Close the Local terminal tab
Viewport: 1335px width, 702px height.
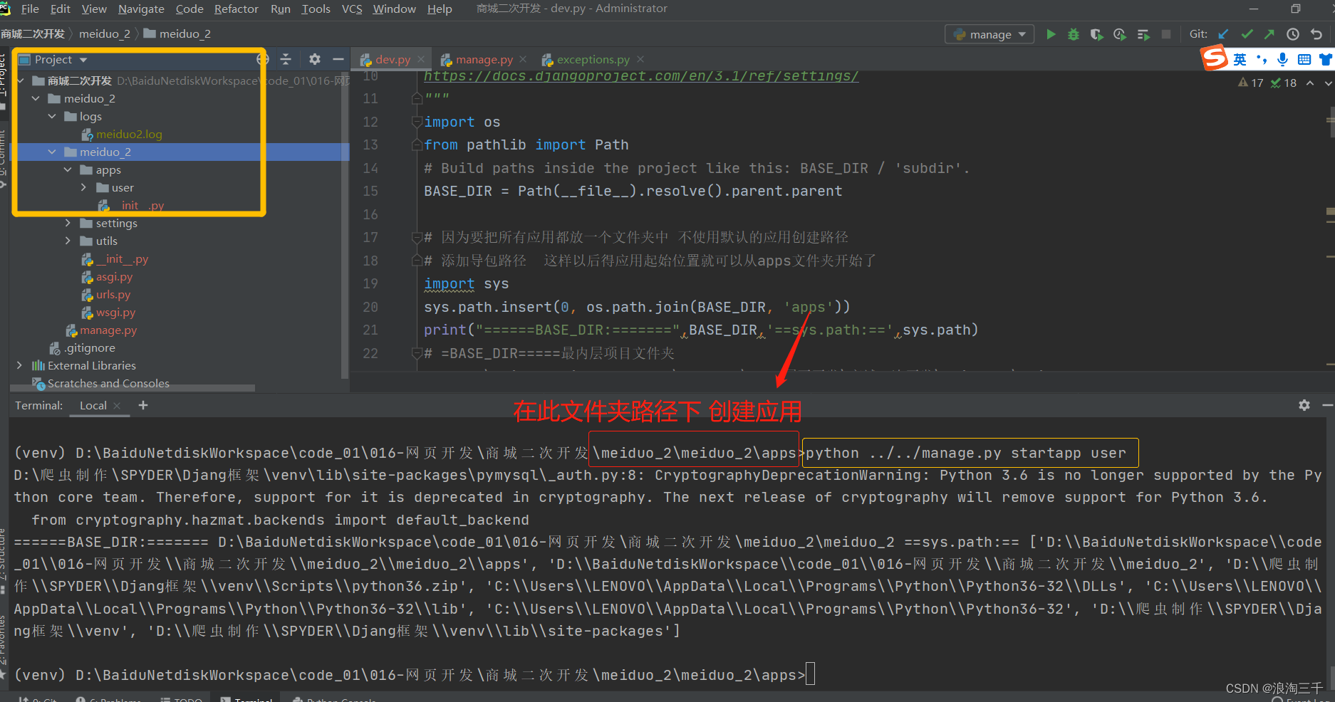click(x=117, y=406)
